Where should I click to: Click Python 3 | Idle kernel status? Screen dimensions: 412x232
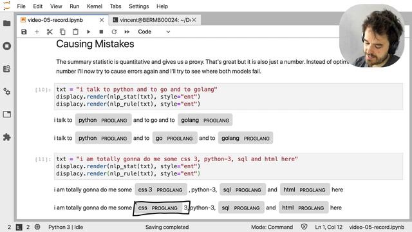[66, 227]
